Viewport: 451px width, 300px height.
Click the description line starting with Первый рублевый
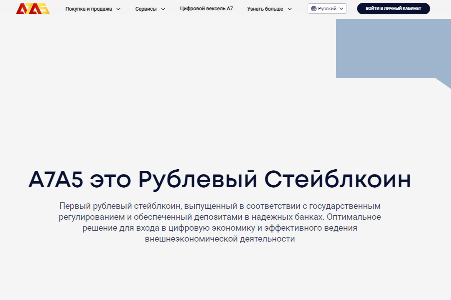(x=220, y=206)
